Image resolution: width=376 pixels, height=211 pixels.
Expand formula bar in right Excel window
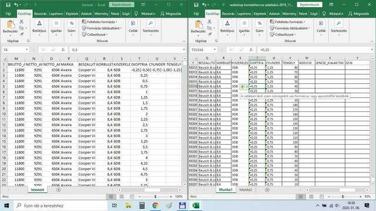(x=372, y=50)
